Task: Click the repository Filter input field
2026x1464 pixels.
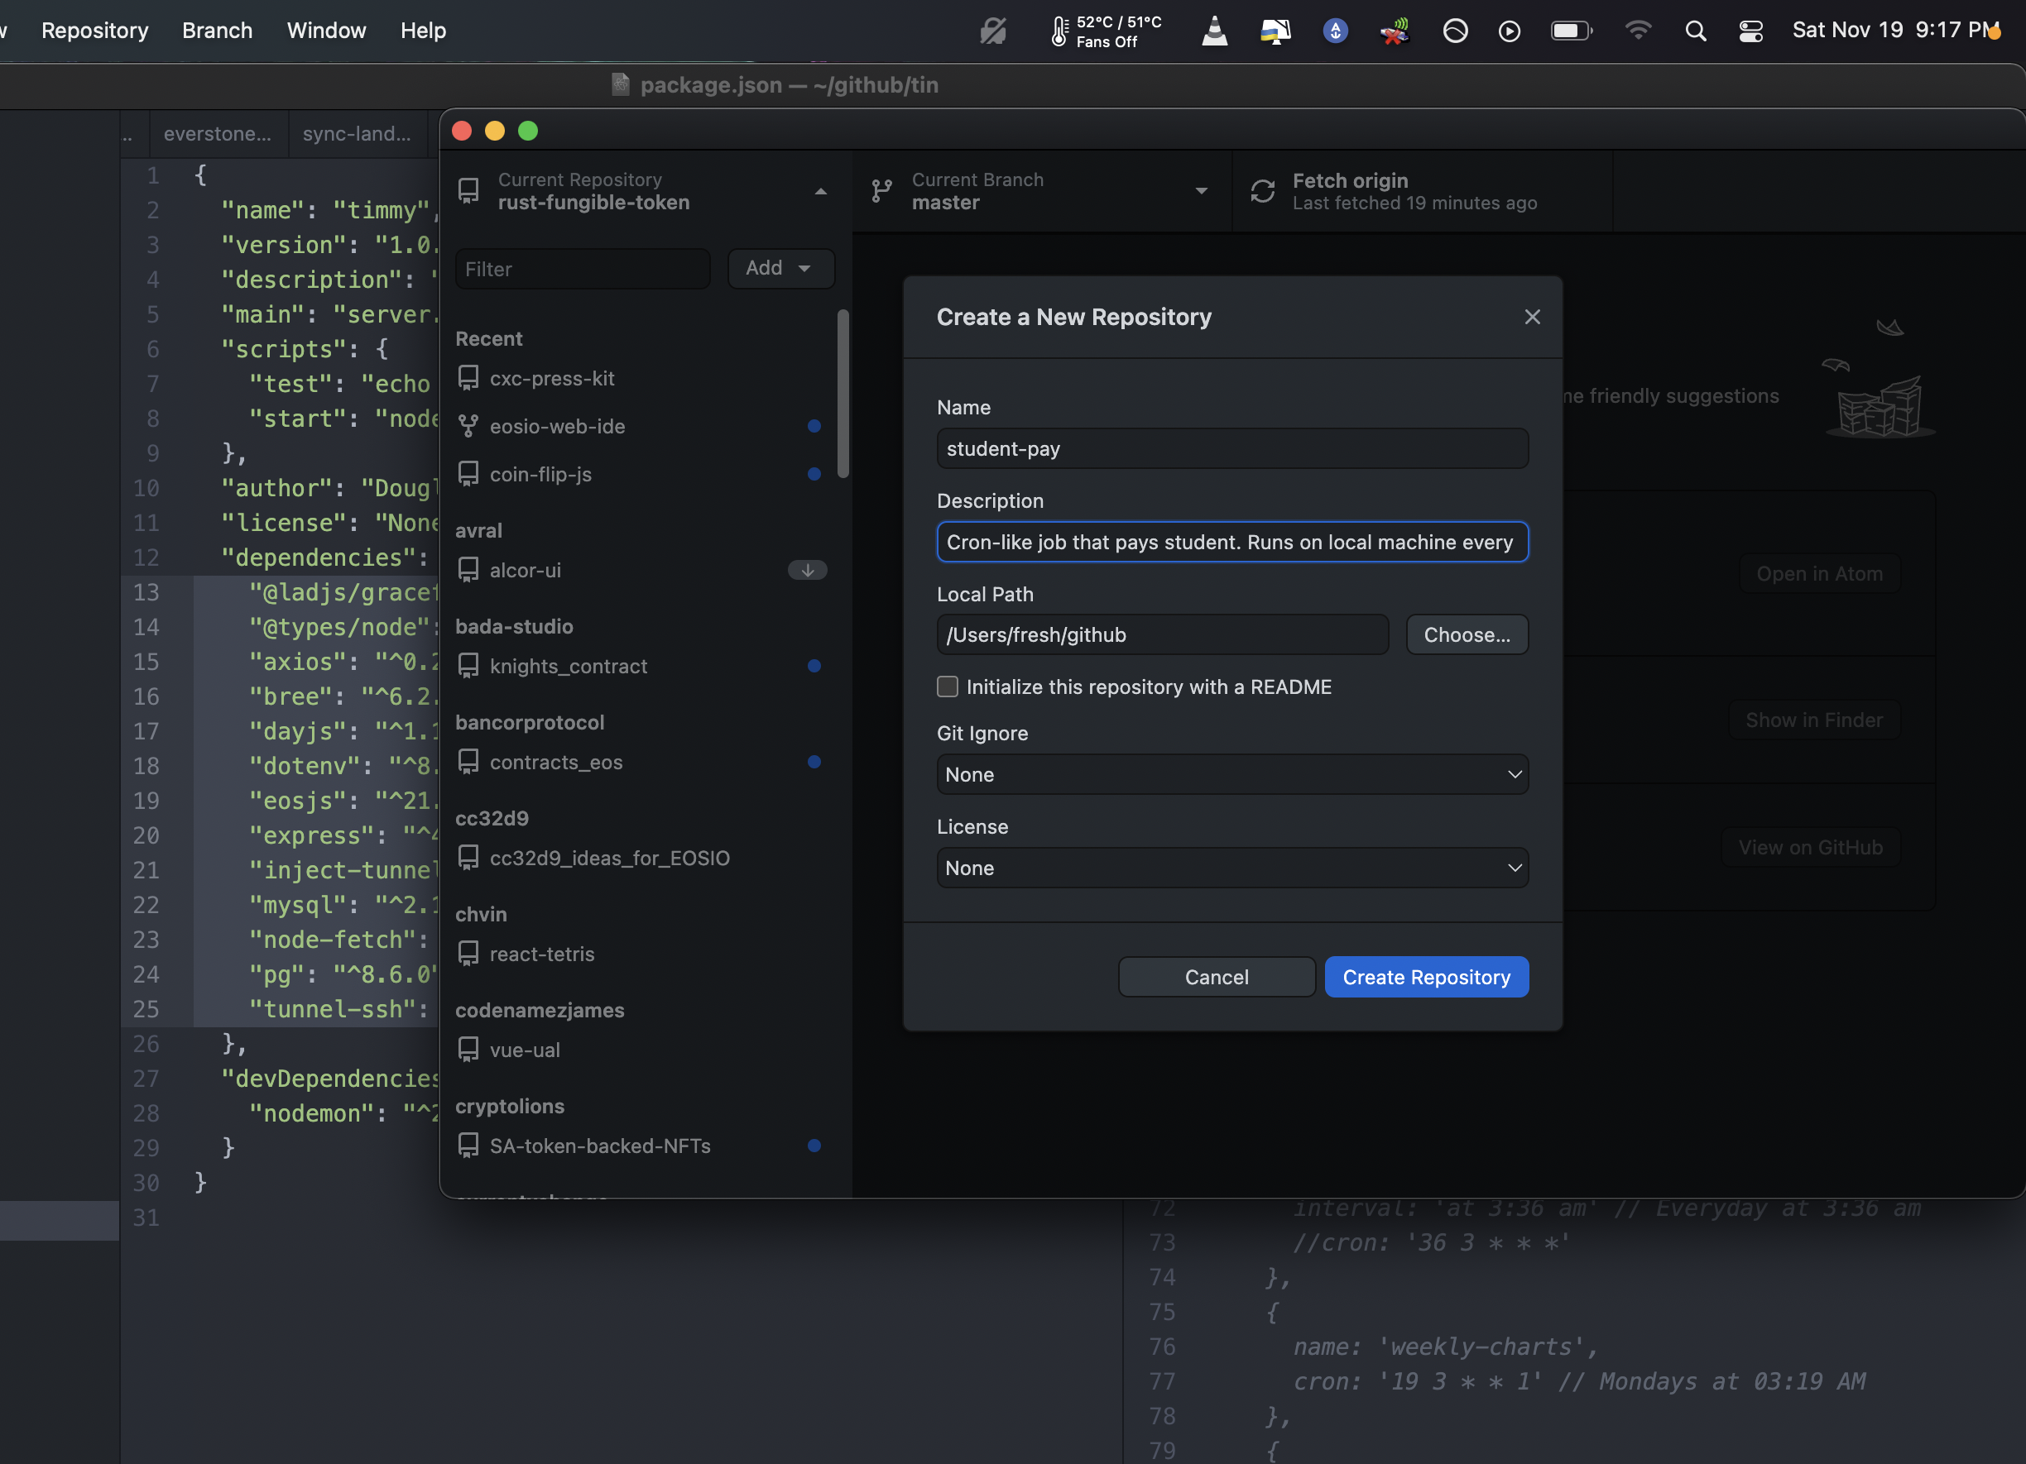Action: [583, 269]
